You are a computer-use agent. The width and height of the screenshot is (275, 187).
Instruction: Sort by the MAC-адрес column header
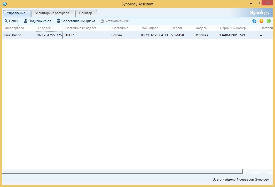click(150, 28)
